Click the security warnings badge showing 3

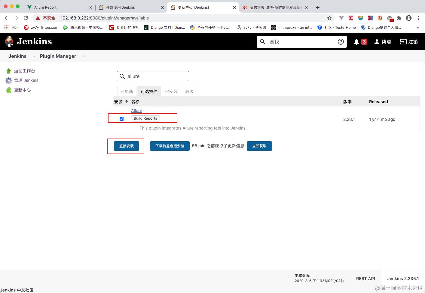point(364,42)
